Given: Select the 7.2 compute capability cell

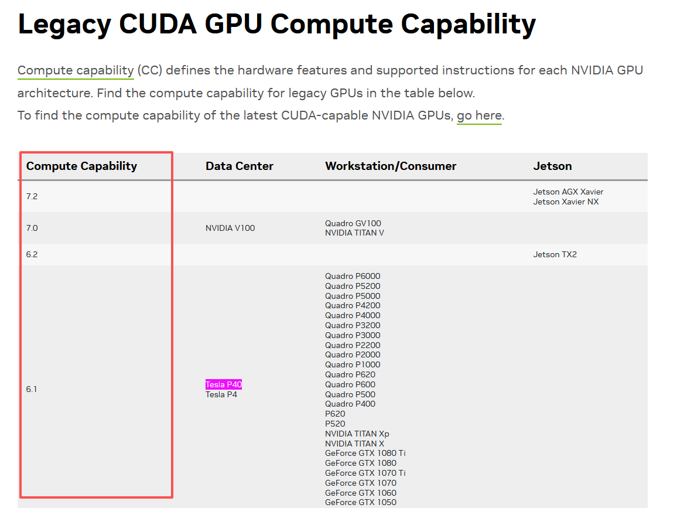Looking at the screenshot, I should point(32,196).
